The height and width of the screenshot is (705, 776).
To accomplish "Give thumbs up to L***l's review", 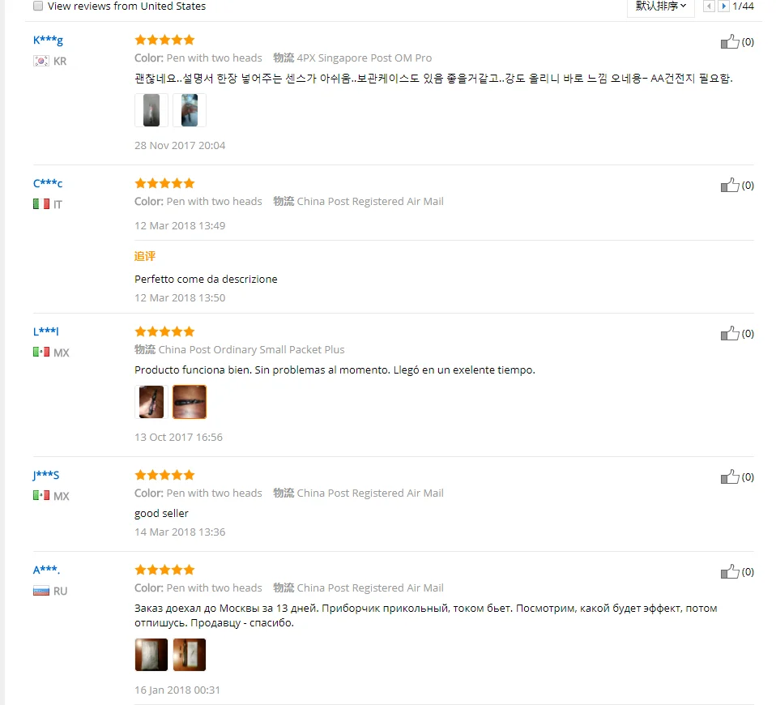I will [x=730, y=333].
